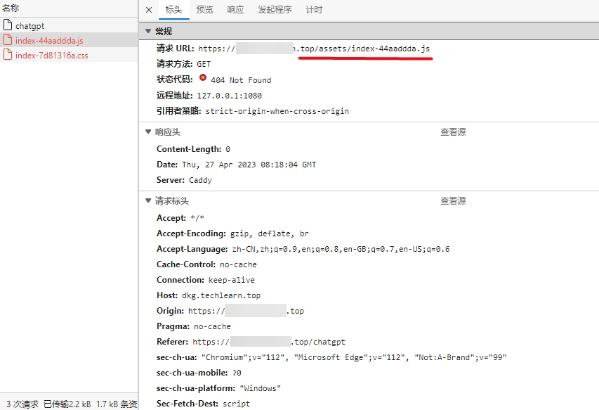Image resolution: width=599 pixels, height=410 pixels.
Task: Select the index-7d81316a.css request row
Action: pyautogui.click(x=69, y=55)
